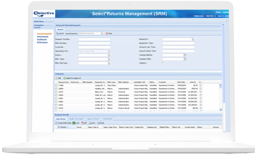The height and width of the screenshot is (156, 257).
Task: Click the red Clear icon
Action: pyautogui.click(x=106, y=33)
